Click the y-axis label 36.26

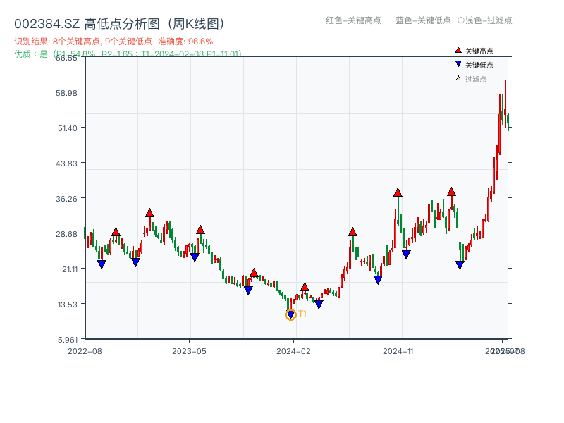click(x=66, y=199)
